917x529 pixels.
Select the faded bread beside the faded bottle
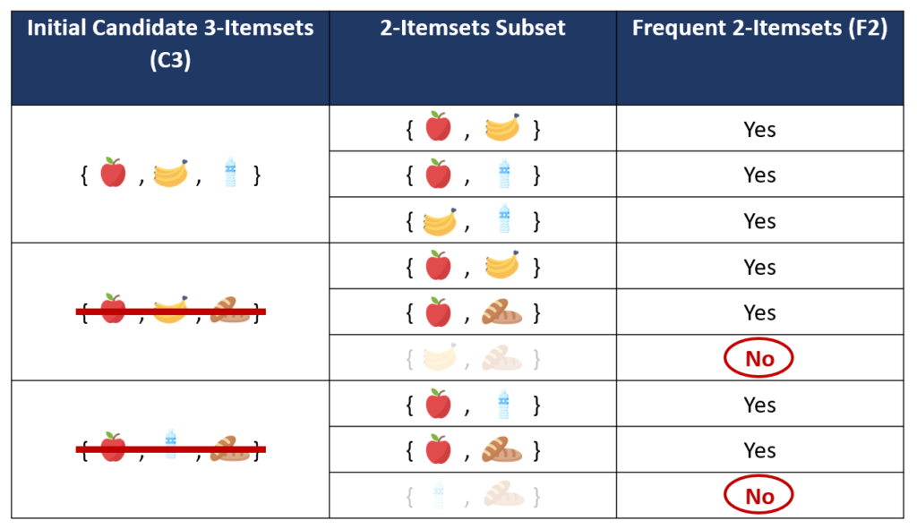(501, 495)
